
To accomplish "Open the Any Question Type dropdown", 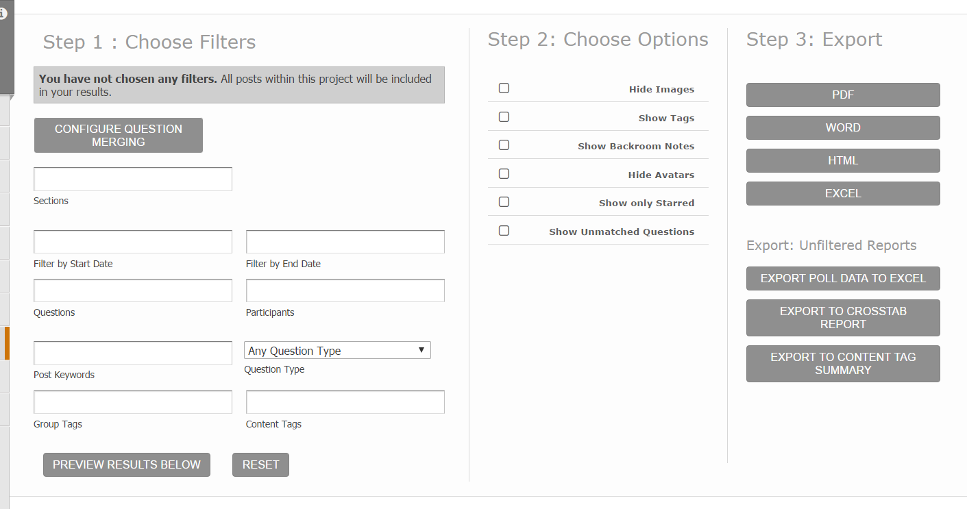I will [x=337, y=351].
